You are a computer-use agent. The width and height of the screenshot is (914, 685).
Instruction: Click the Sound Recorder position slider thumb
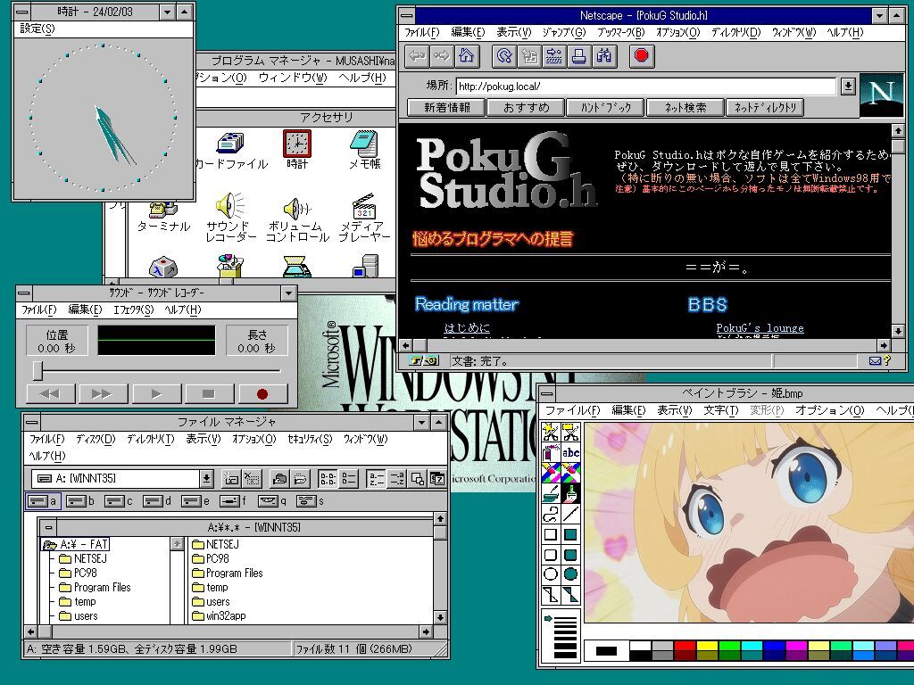coord(37,370)
